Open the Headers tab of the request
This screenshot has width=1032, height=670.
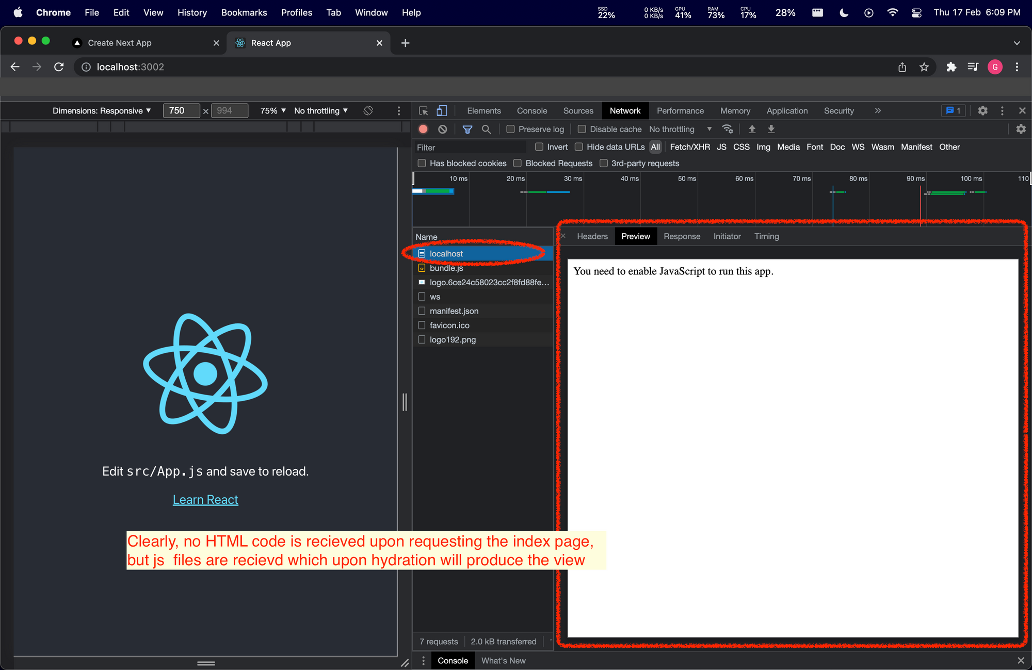pos(592,236)
